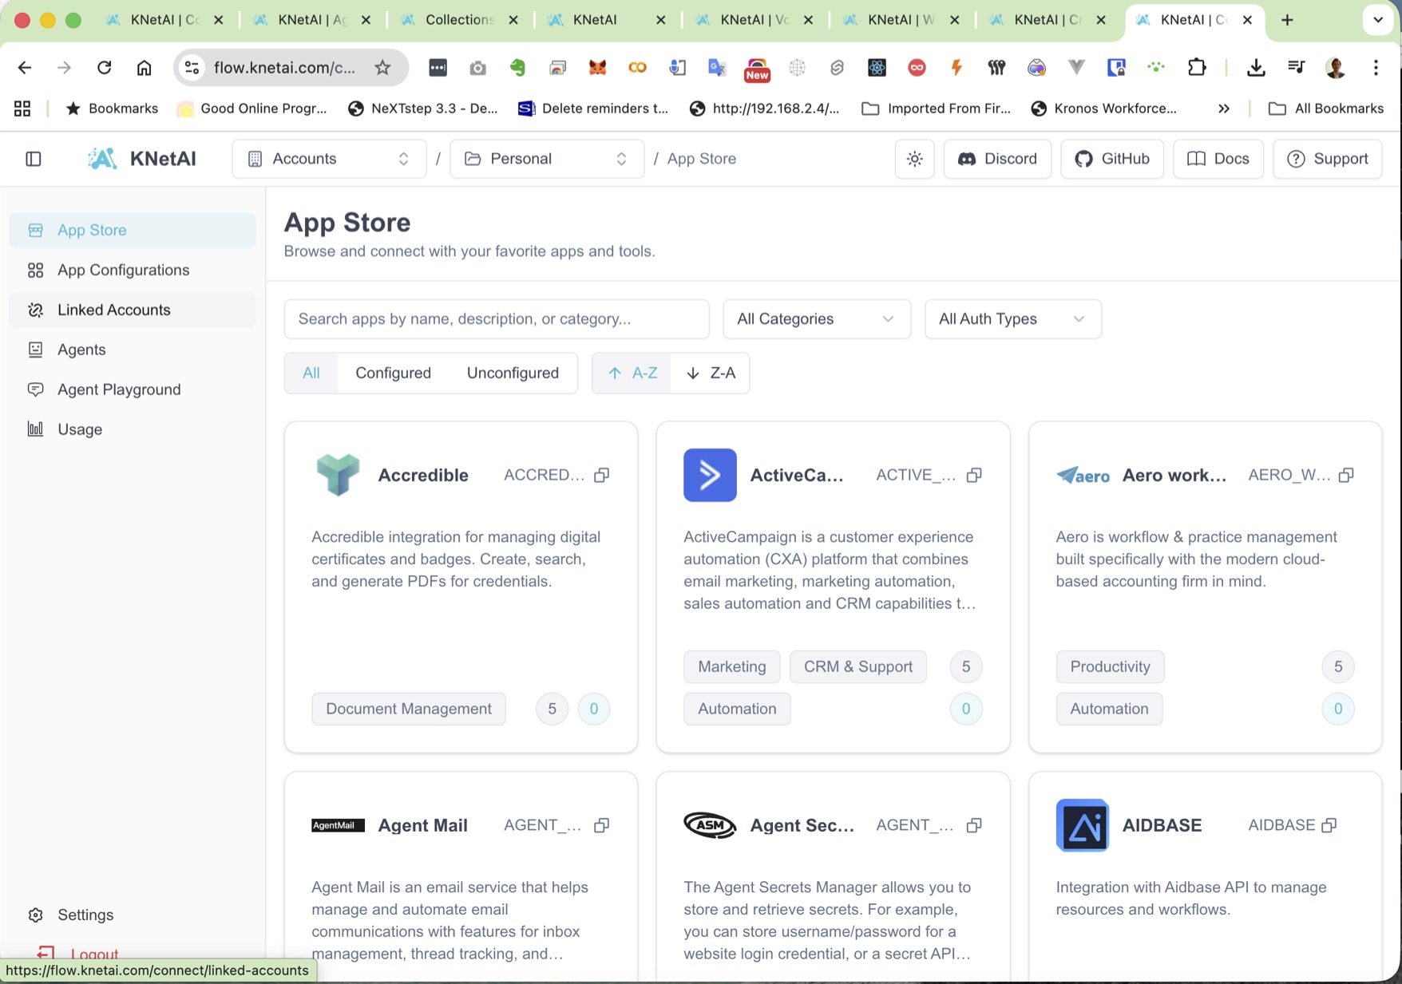Click the KNetAI logo in header
The image size is (1402, 984).
142,159
